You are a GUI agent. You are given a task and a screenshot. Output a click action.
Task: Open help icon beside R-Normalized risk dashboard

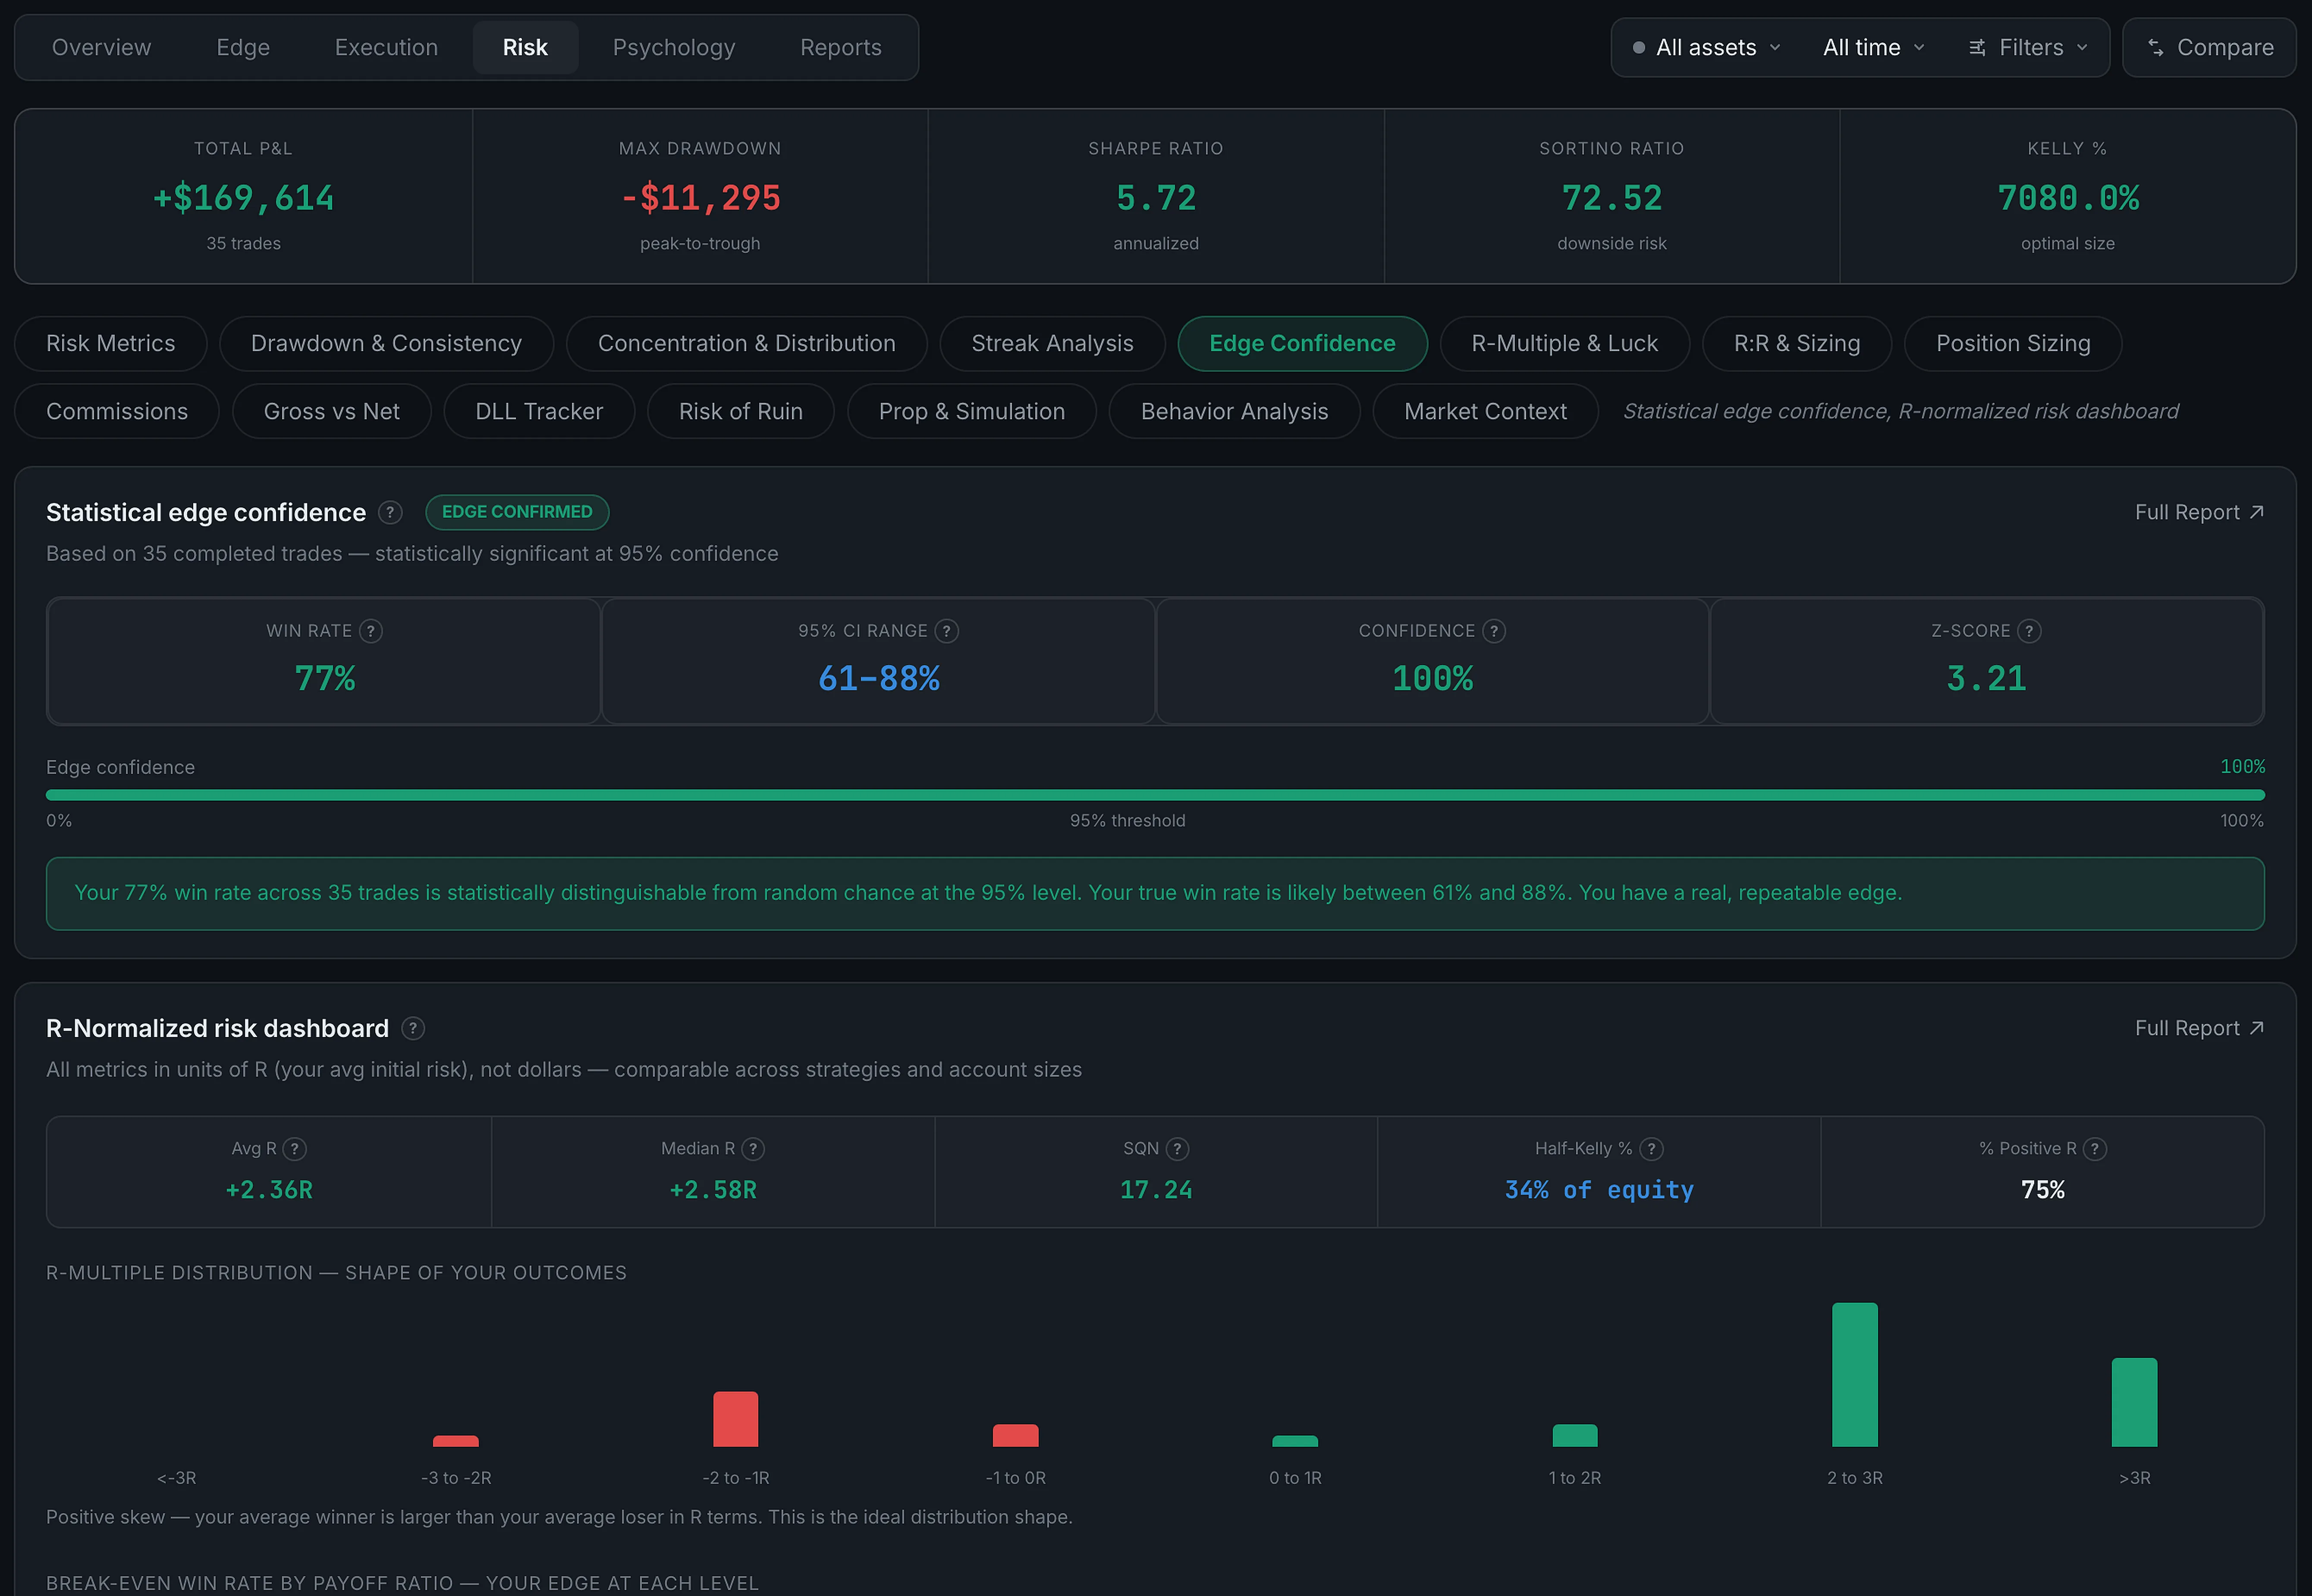413,1028
